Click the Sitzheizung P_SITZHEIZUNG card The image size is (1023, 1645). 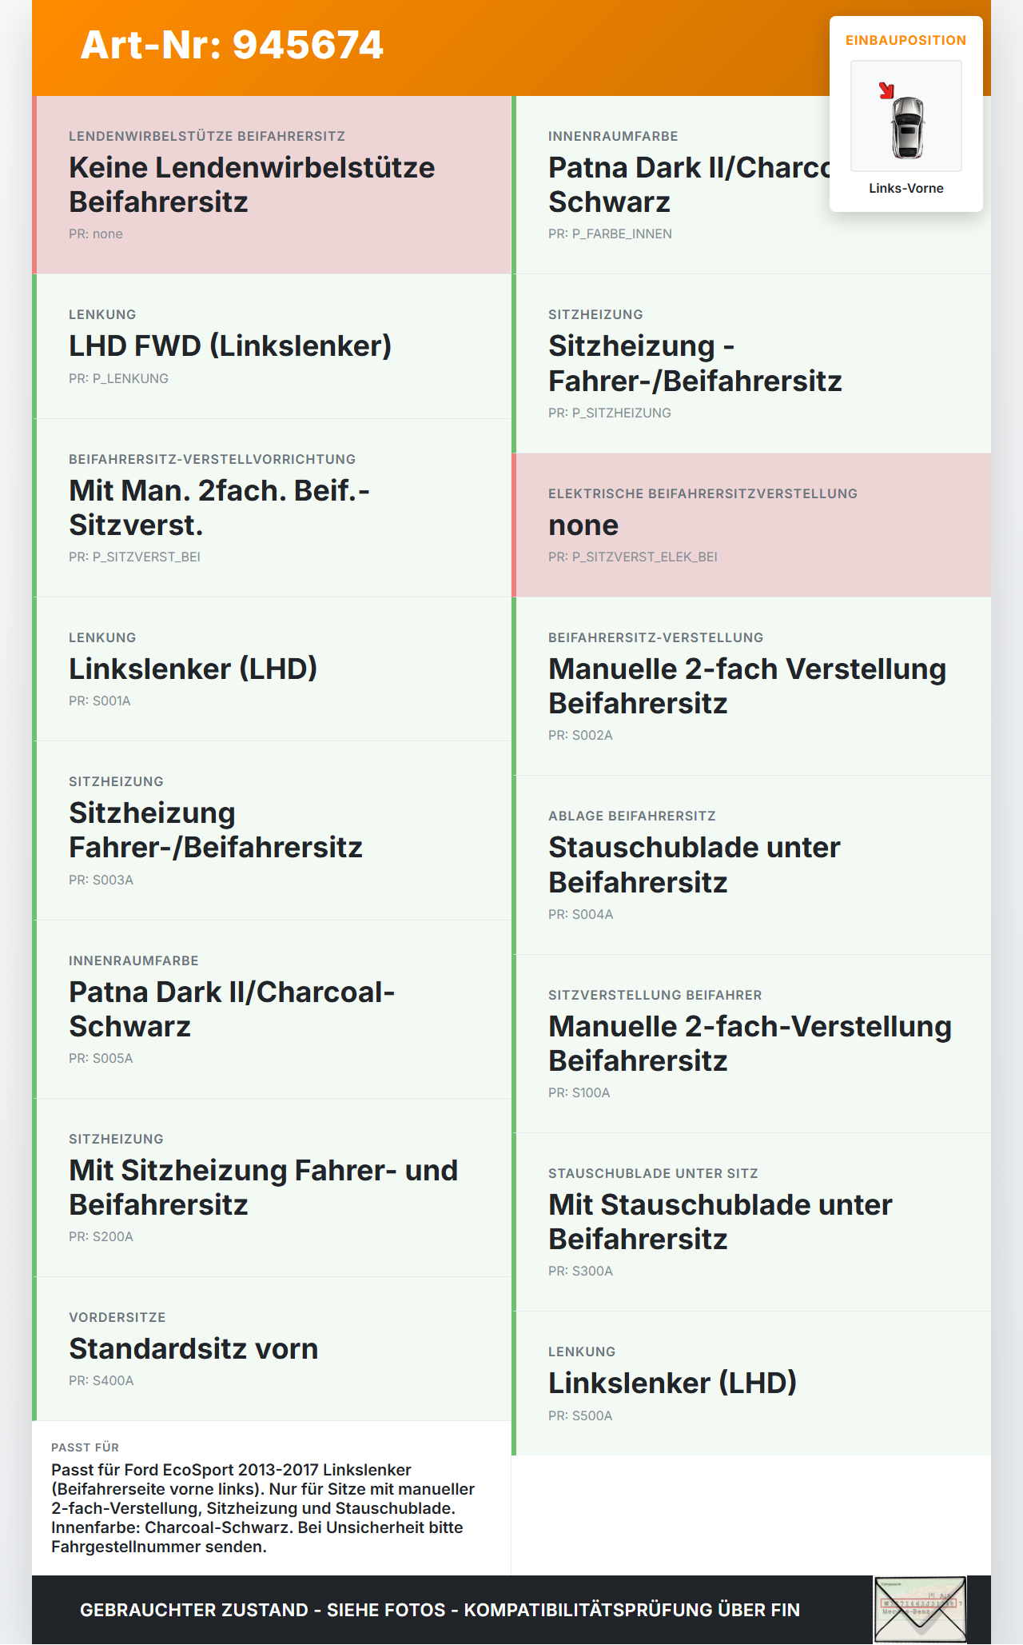(x=751, y=364)
